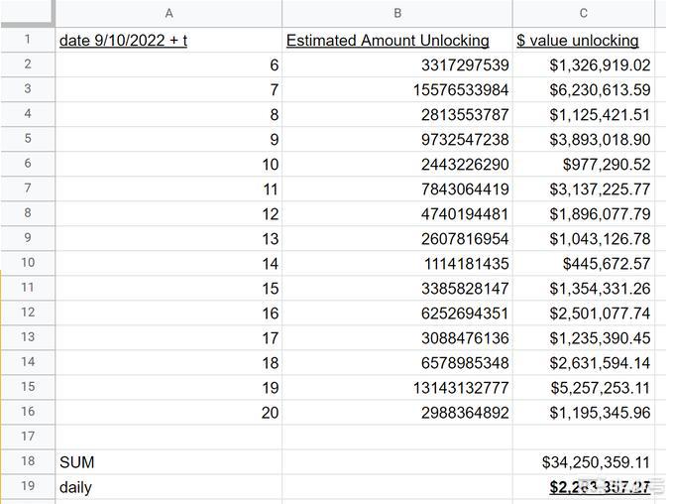Select column B header
The image size is (673, 504).
[397, 13]
